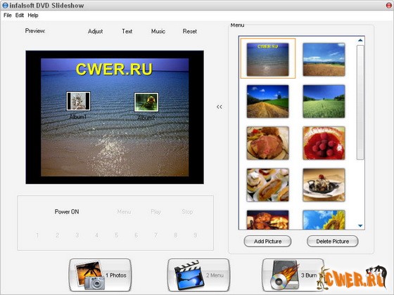The image size is (394, 295).
Task: Click the scroll down arrow in menu list
Action: pyautogui.click(x=360, y=225)
